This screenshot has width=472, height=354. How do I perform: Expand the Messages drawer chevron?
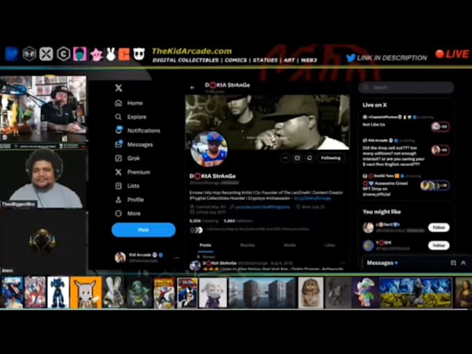point(463,263)
